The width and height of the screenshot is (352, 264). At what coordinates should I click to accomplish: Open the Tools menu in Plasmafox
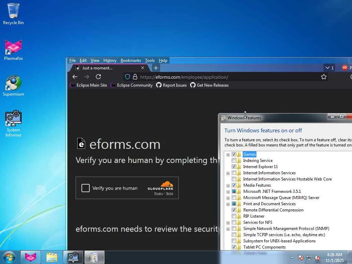click(150, 60)
